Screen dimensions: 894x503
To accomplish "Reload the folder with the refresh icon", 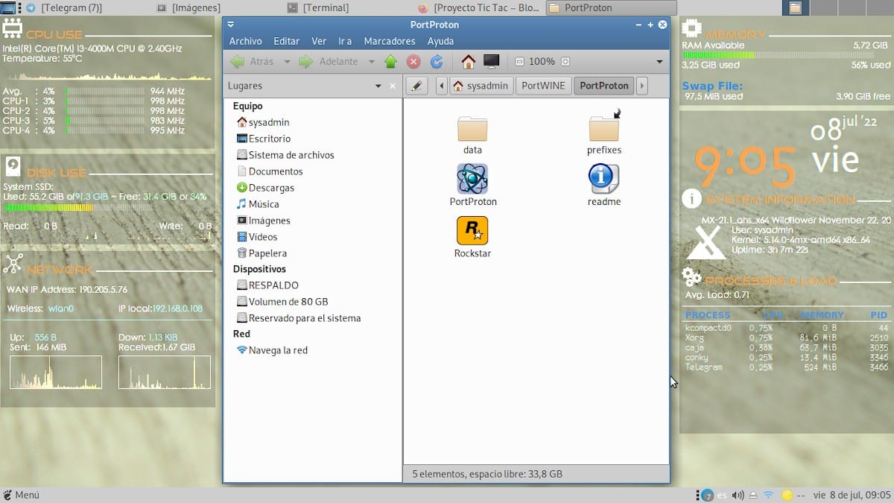I will (437, 62).
